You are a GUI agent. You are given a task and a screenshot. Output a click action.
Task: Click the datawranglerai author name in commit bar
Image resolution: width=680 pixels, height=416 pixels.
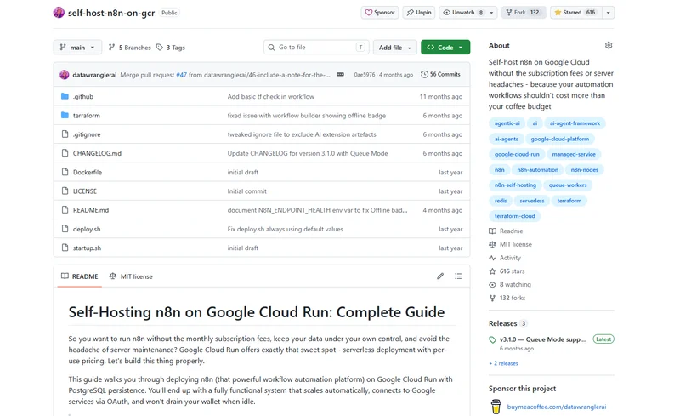click(x=94, y=75)
